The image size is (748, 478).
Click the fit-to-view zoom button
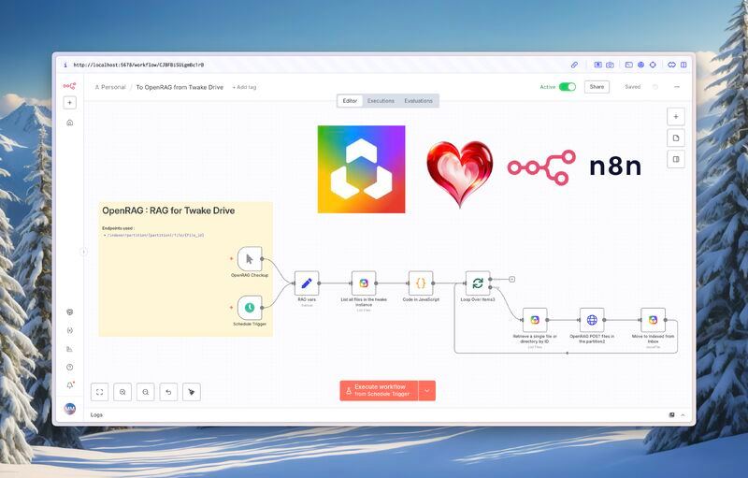tap(100, 392)
